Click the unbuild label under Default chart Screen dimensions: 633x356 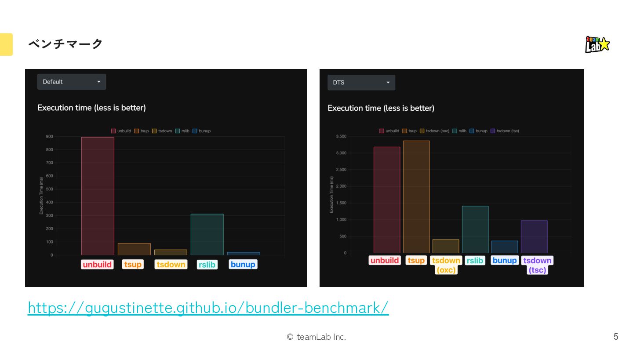(97, 265)
